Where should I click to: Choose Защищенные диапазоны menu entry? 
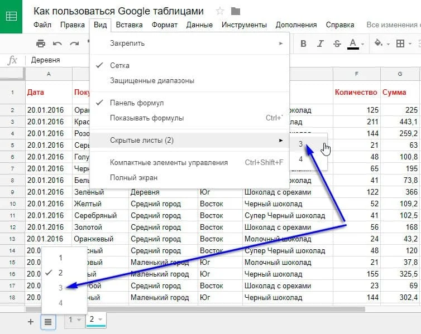(190, 81)
